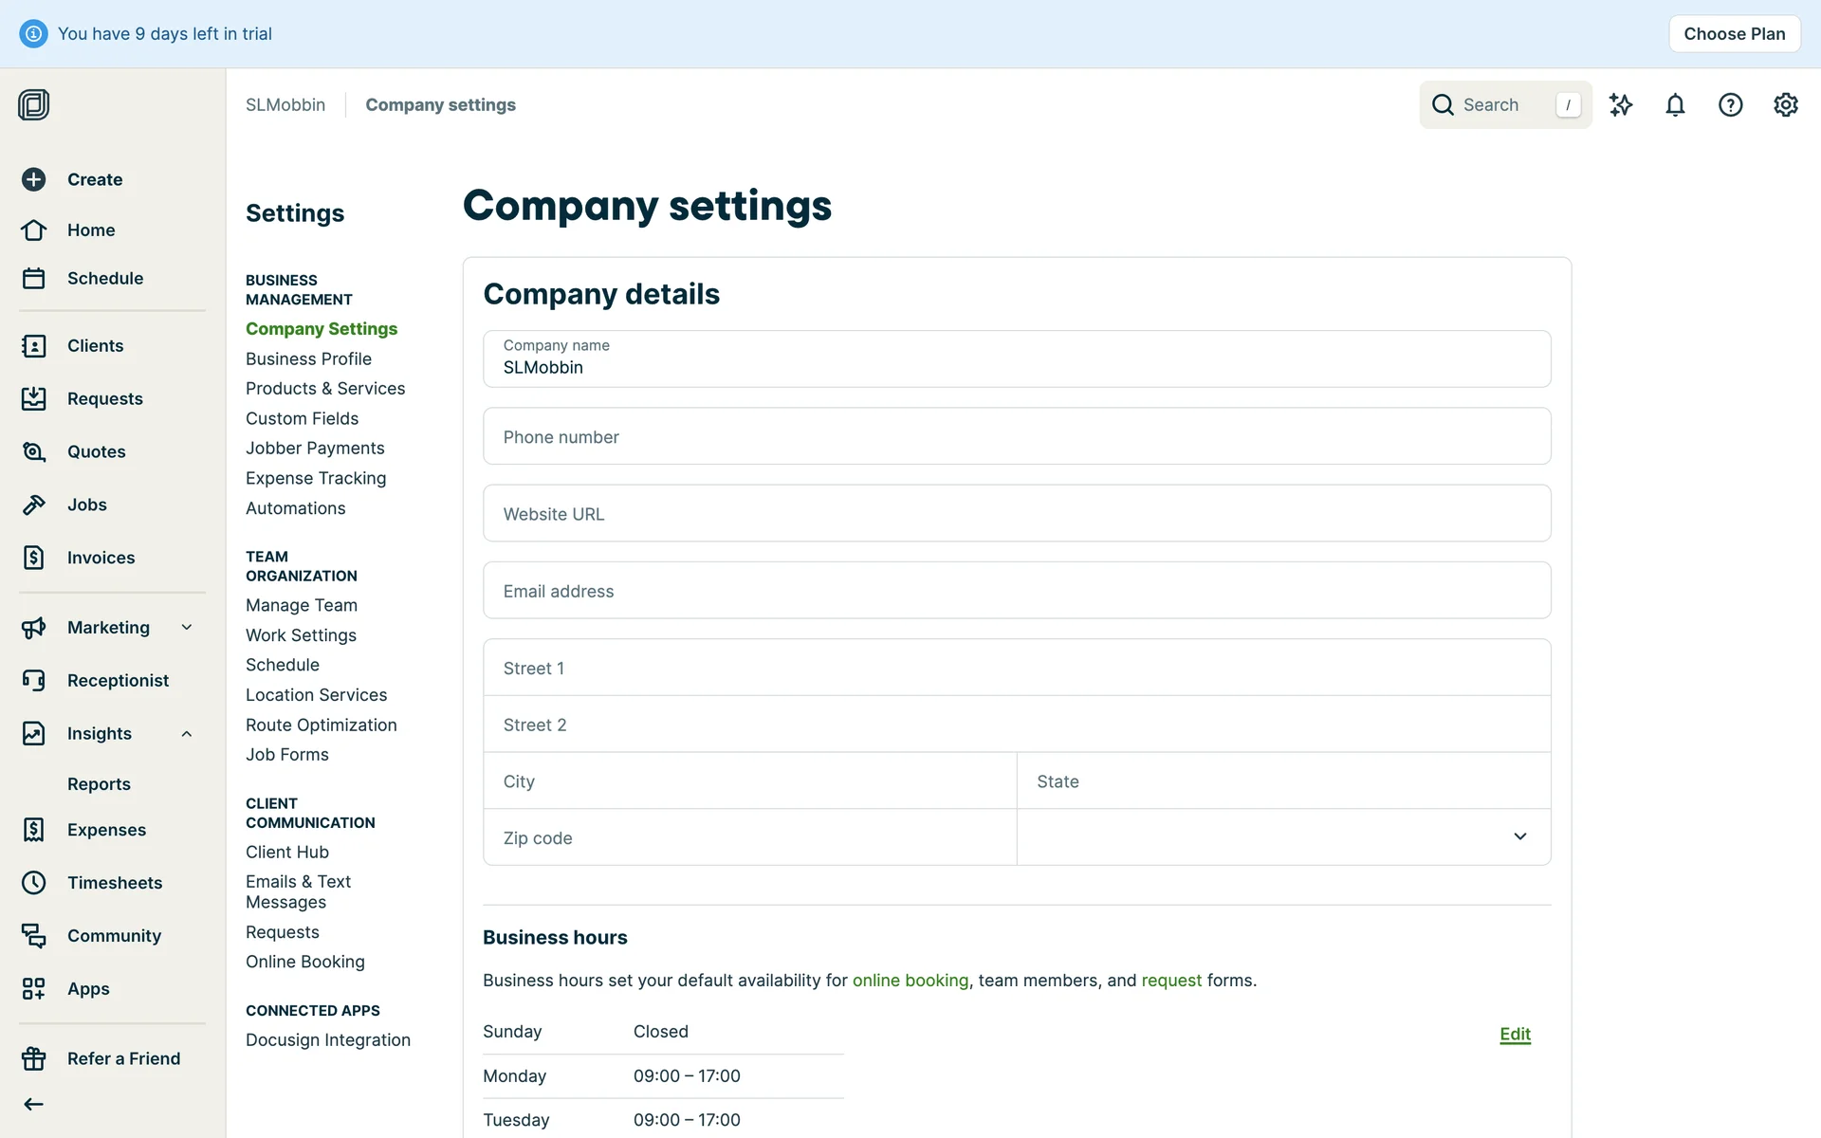Click Edit link for business hours
This screenshot has height=1138, width=1821.
coord(1515,1035)
